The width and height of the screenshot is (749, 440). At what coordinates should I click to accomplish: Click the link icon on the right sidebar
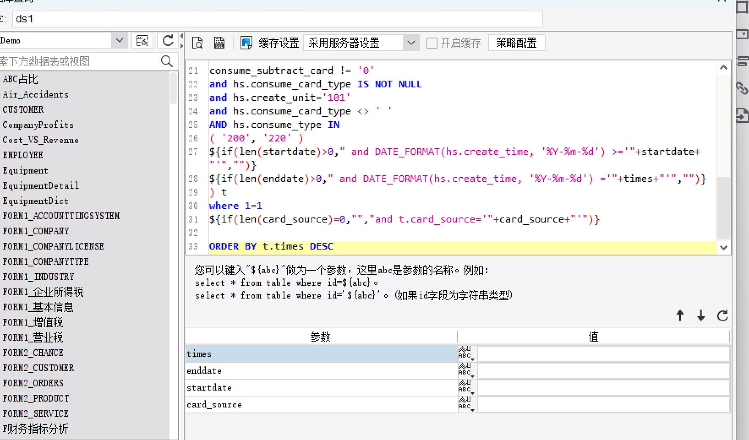[742, 88]
